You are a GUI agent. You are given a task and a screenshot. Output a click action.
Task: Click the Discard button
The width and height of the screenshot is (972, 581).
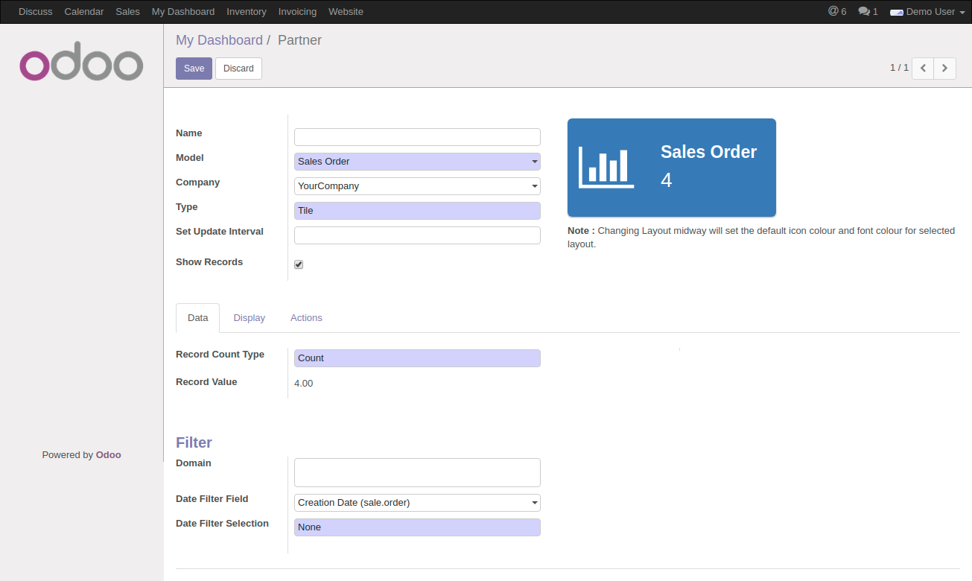tap(238, 69)
